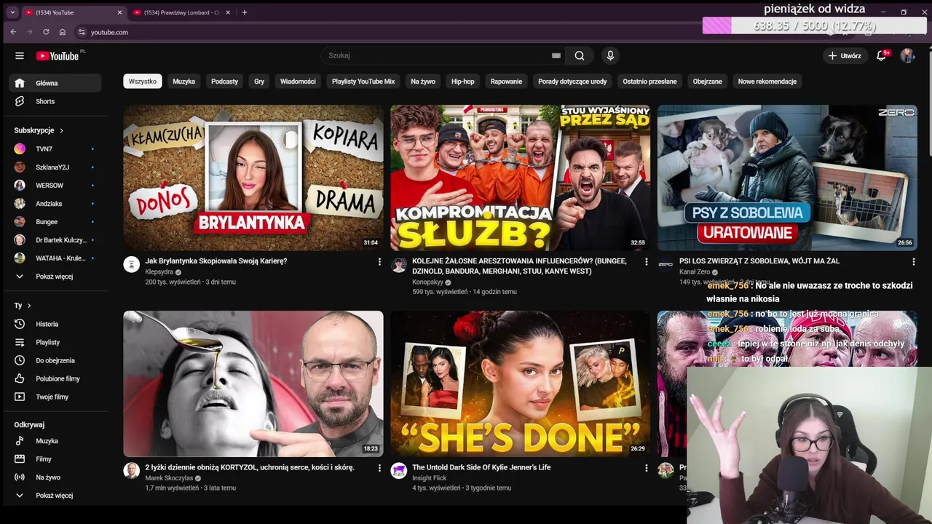Open Główna home in sidebar
932x524 pixels.
coord(55,83)
